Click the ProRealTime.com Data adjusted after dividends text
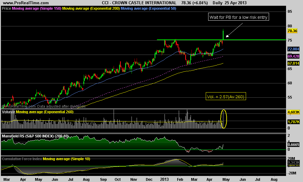 click(x=43, y=106)
